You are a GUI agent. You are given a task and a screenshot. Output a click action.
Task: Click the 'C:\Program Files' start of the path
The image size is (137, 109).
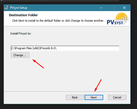click(22, 48)
